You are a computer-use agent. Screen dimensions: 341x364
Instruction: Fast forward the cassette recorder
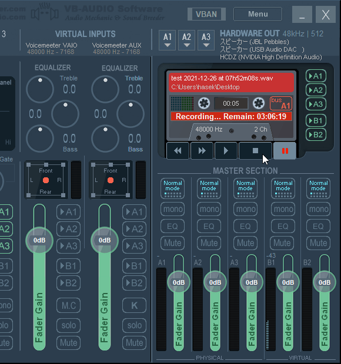202,151
